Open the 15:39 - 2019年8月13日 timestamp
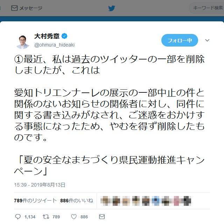Image resolution: width=224 pixels, height=224 pixels. point(40,185)
